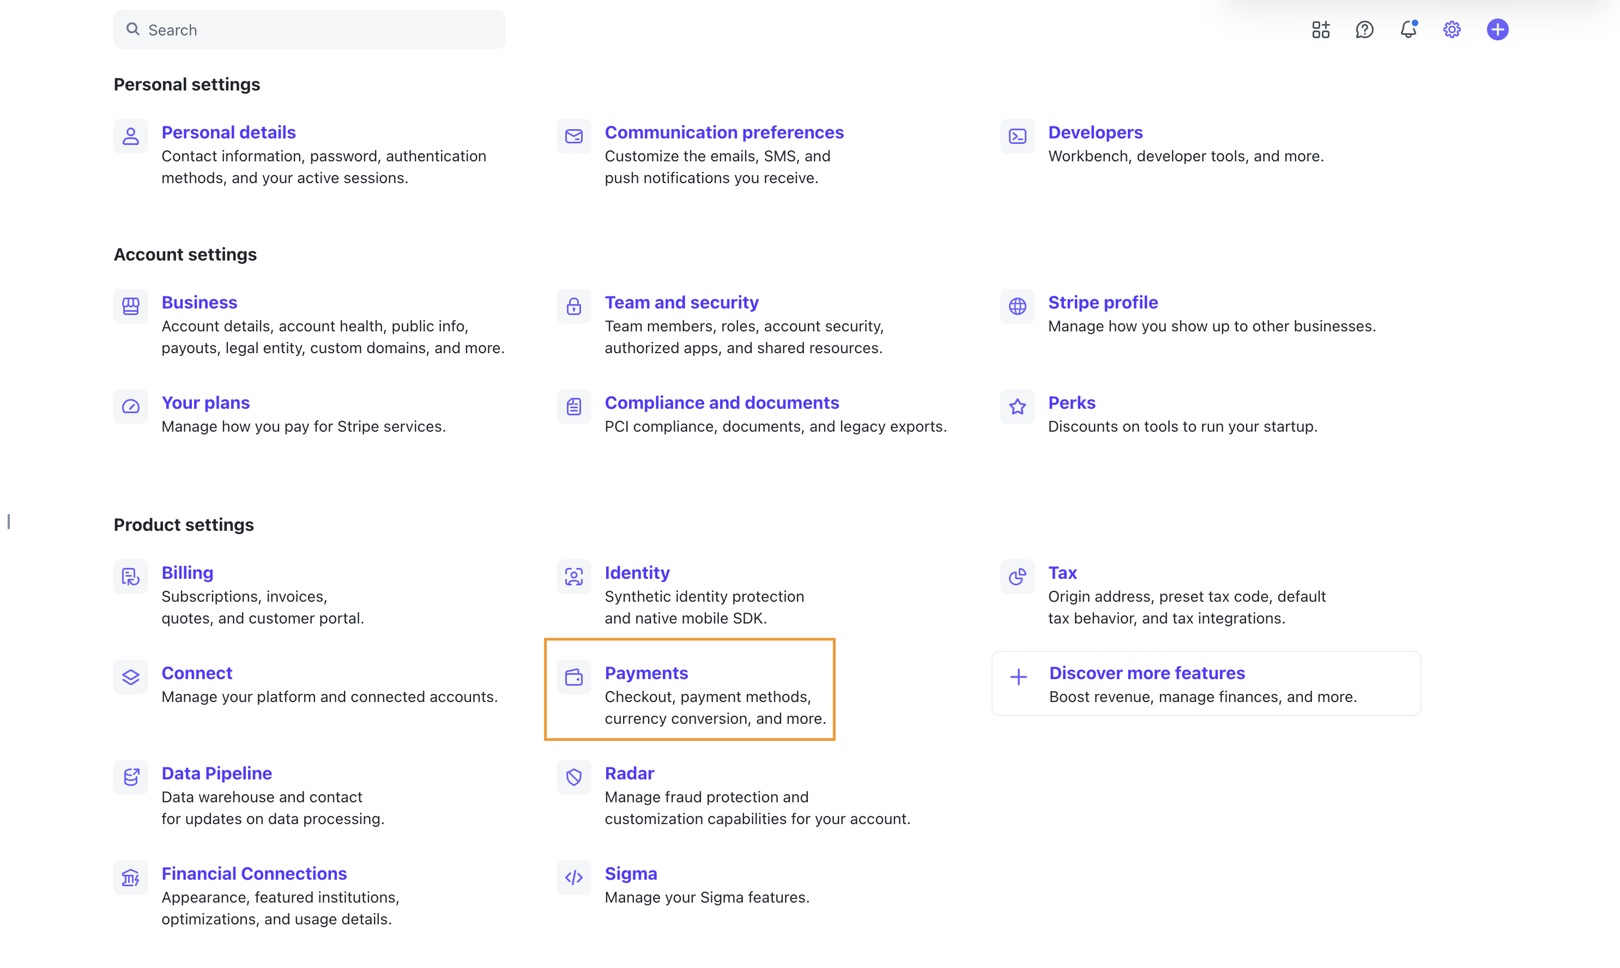
Task: Open the apps grid icon
Action: (1320, 29)
